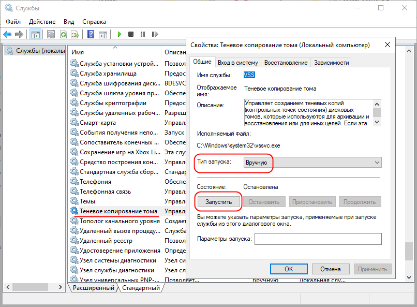Switch to the Вход в систему tab
The image size is (417, 307).
click(237, 63)
